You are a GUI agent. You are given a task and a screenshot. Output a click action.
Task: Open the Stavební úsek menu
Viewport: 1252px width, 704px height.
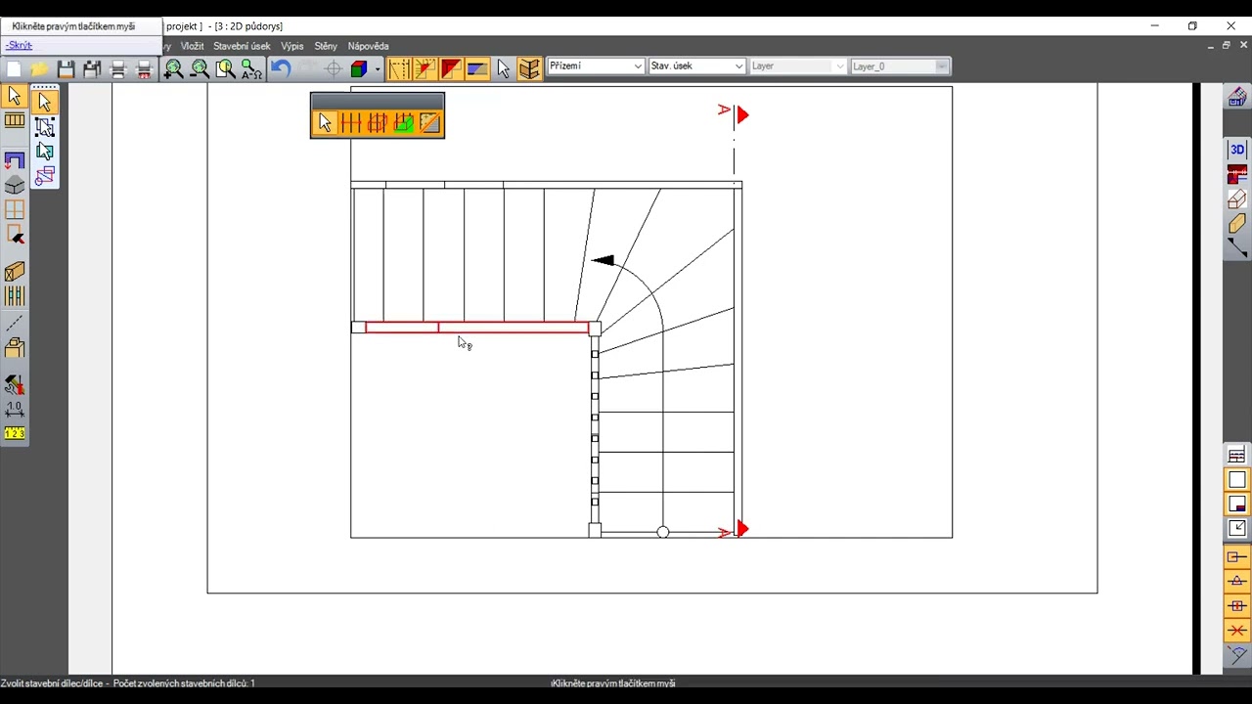pos(242,46)
